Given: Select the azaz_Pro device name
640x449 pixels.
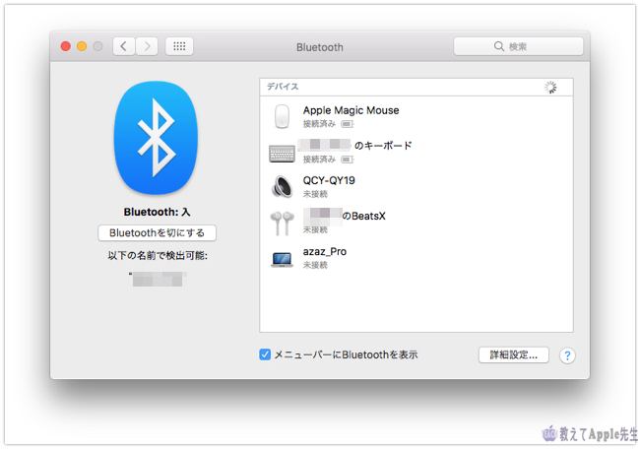Looking at the screenshot, I should coord(325,251).
